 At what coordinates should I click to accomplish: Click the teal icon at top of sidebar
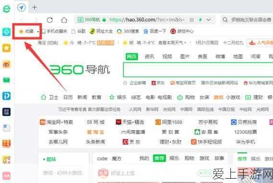[x=6, y=32]
